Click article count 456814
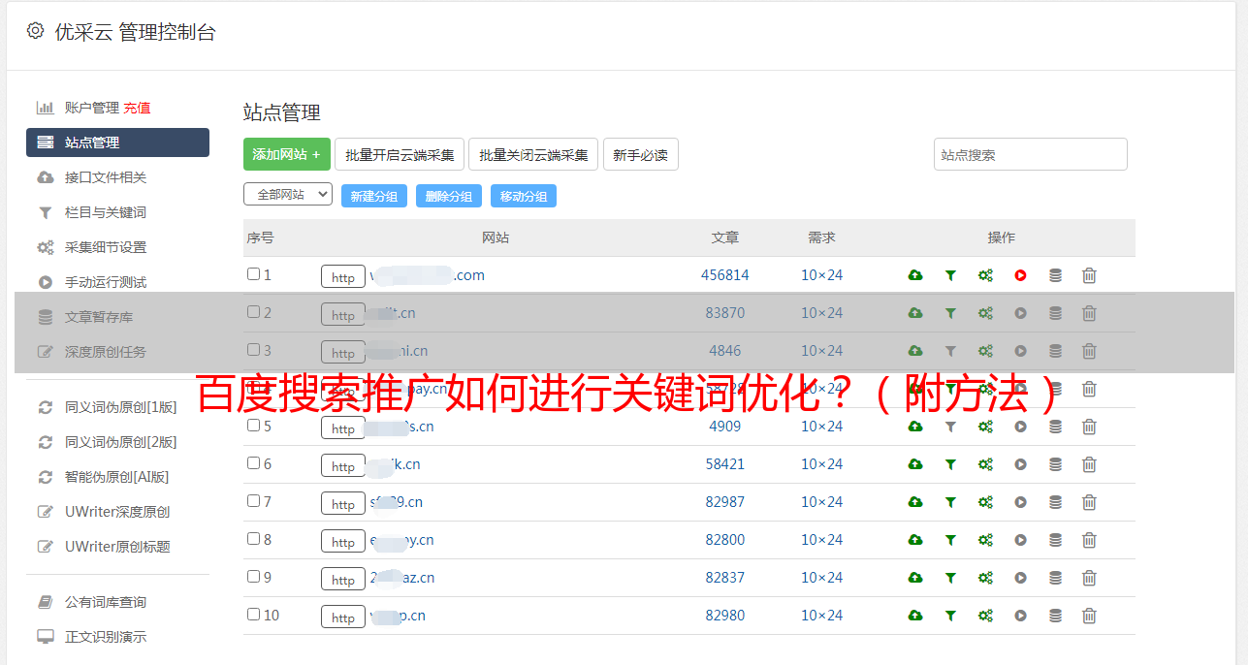 pos(725,275)
